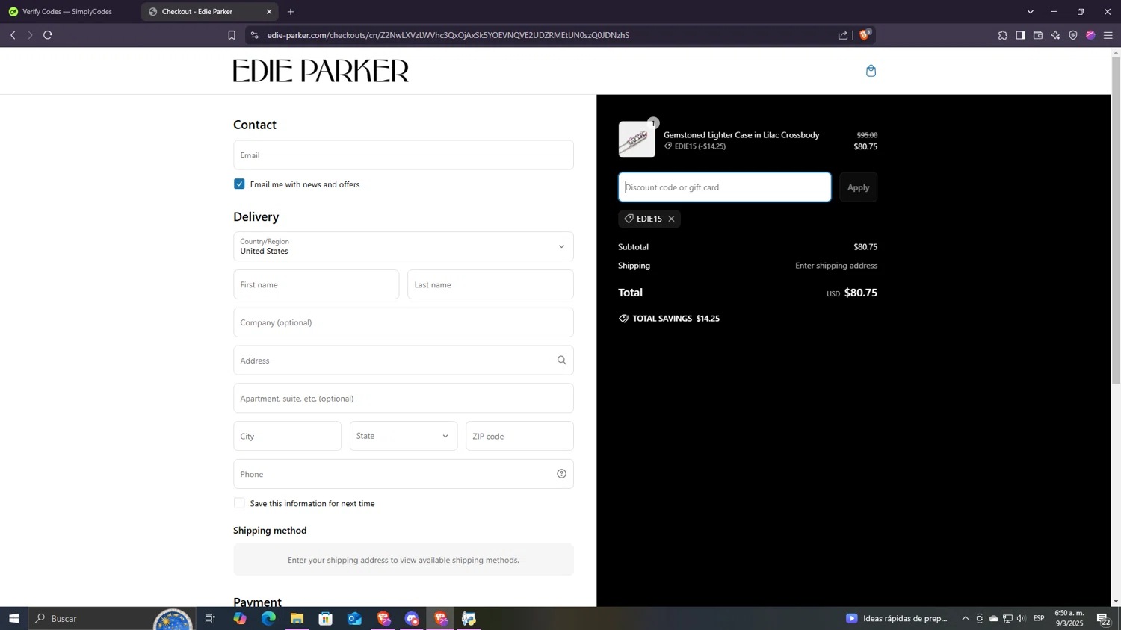The width and height of the screenshot is (1121, 630).
Task: Open the Brave profile avatar icon
Action: pos(1090,35)
